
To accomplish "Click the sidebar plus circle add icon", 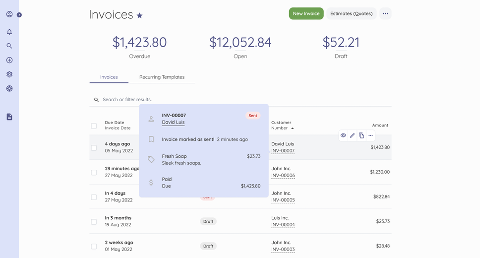I will pyautogui.click(x=9, y=60).
